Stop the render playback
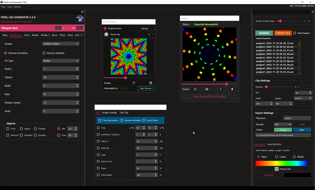 (232, 89)
